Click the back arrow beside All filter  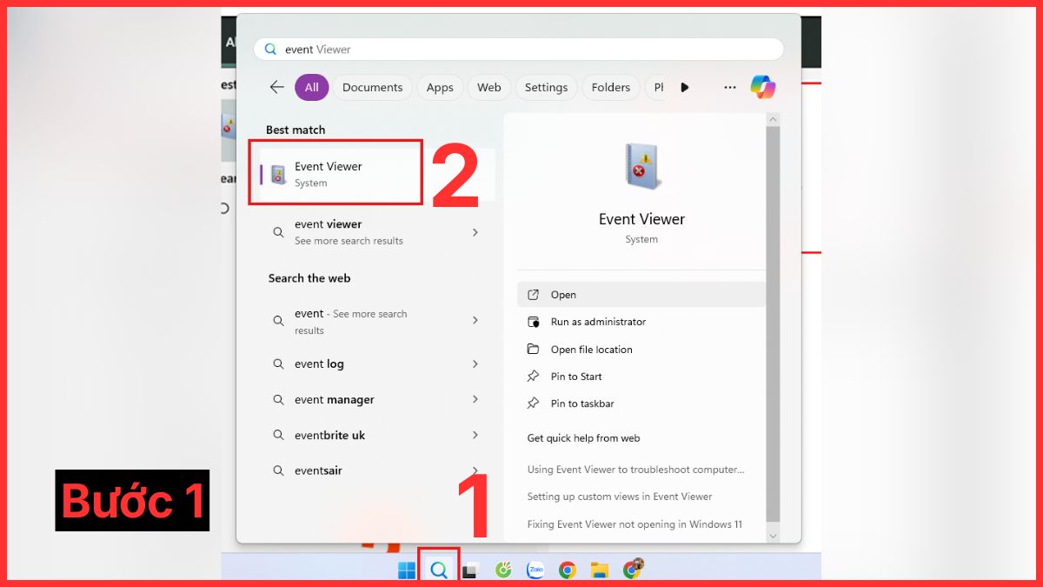point(276,87)
